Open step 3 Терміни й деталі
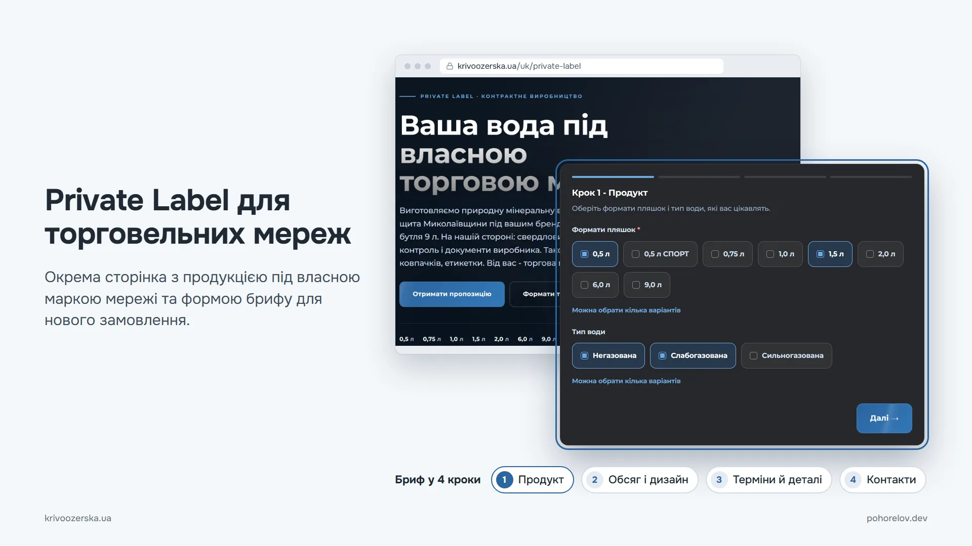This screenshot has height=546, width=972. 768,479
